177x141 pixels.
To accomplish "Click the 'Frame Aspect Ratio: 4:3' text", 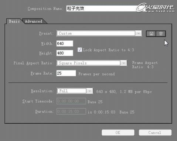I will click(145, 65).
